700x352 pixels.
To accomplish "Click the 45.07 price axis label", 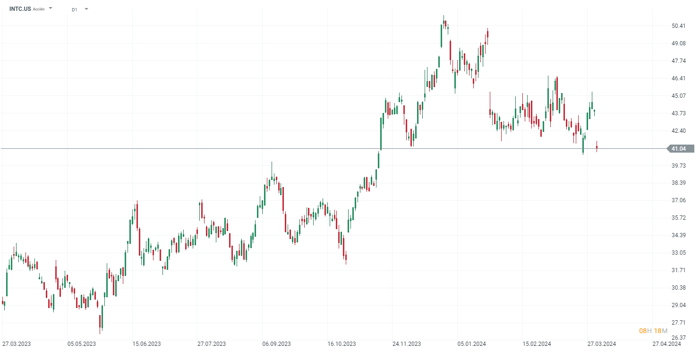I will pos(678,96).
